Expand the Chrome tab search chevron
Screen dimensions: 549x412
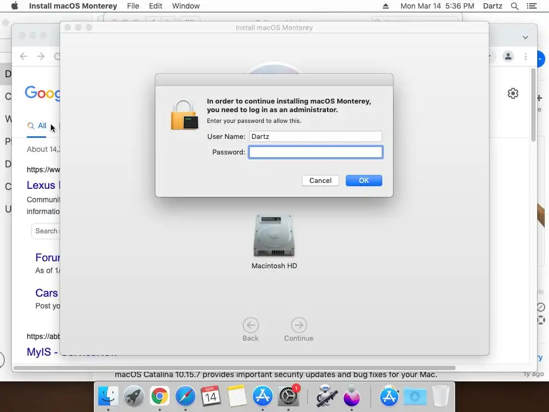click(525, 38)
